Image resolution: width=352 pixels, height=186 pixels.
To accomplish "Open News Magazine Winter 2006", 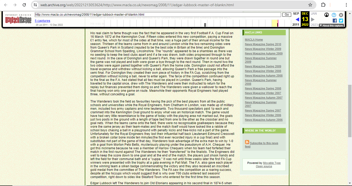I will click(x=263, y=115).
